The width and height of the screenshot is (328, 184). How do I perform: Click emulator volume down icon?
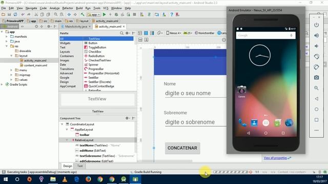316,46
